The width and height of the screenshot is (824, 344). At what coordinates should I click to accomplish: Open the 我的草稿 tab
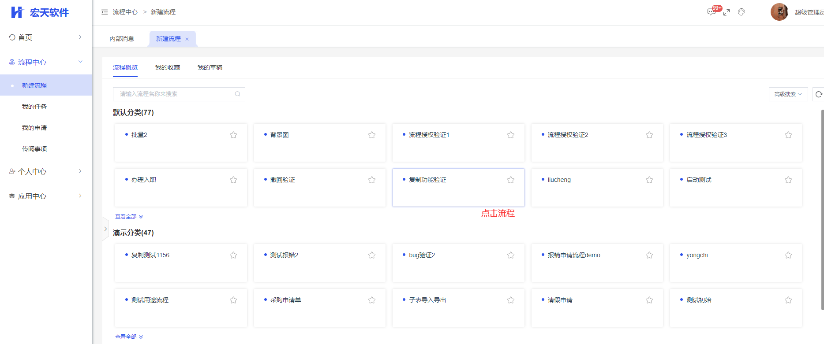tap(210, 67)
